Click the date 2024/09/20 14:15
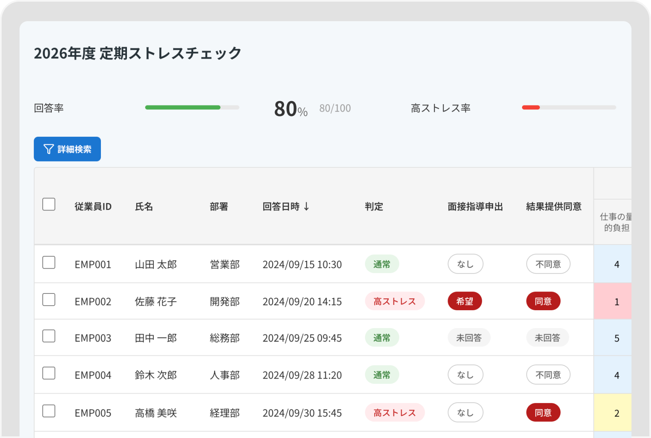The width and height of the screenshot is (651, 438). click(302, 302)
